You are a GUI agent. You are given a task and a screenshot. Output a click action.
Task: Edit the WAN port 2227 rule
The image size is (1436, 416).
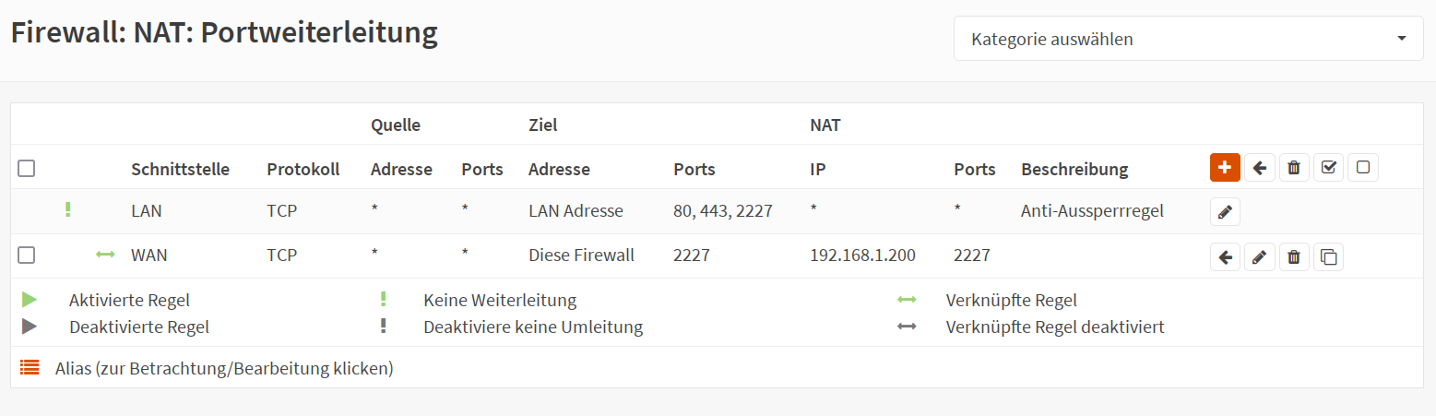click(1260, 257)
